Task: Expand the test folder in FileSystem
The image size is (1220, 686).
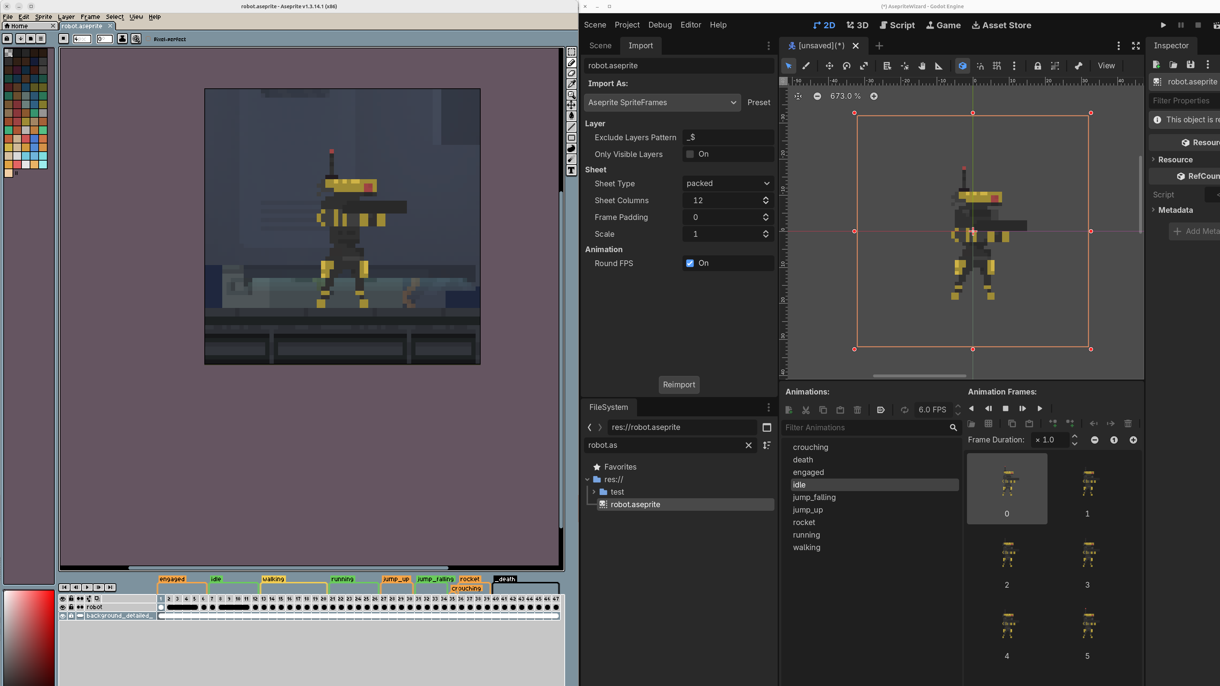Action: (x=594, y=492)
